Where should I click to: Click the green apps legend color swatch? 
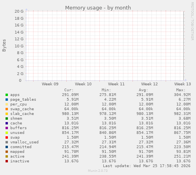(x=7, y=95)
